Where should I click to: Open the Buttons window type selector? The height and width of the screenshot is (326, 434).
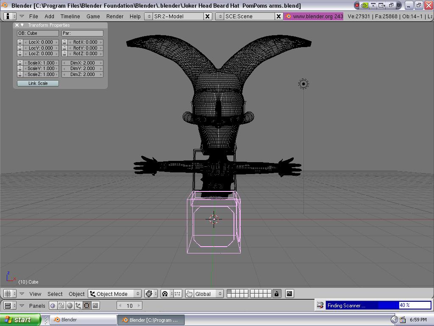tap(10, 306)
